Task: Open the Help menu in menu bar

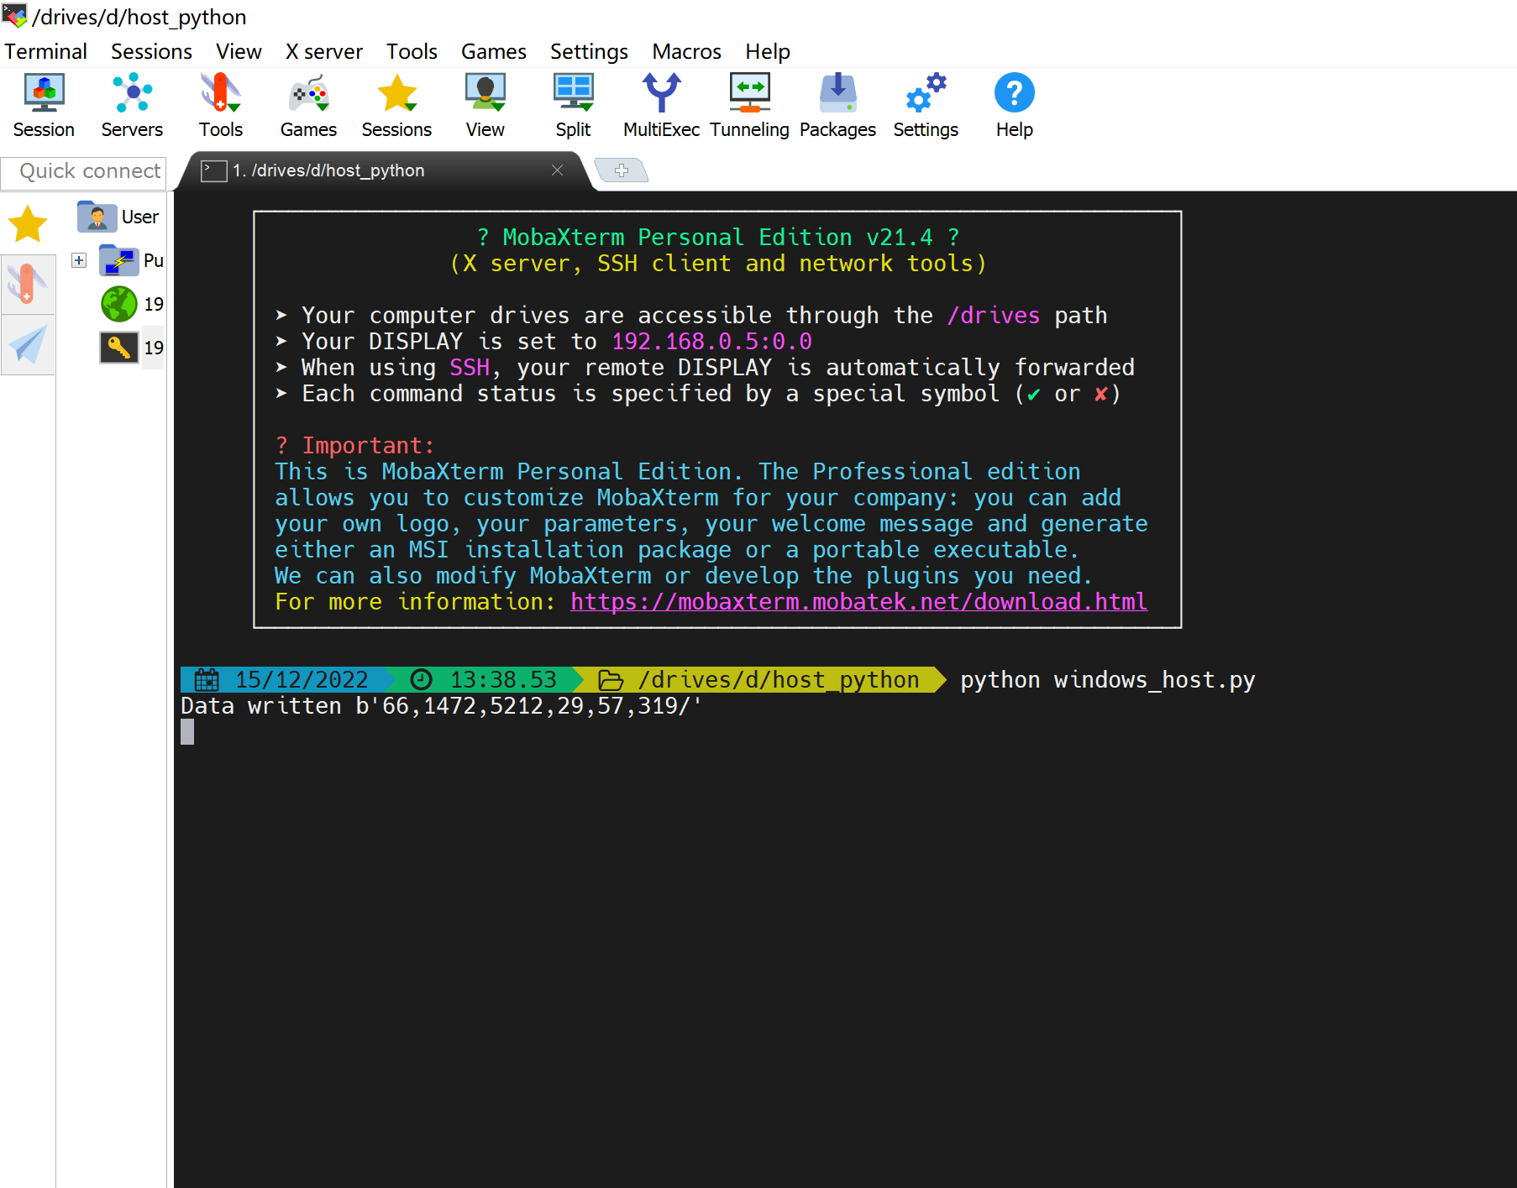Action: 767,51
